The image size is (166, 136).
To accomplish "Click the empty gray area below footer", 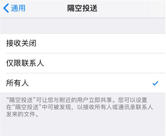I will (x=83, y=127).
